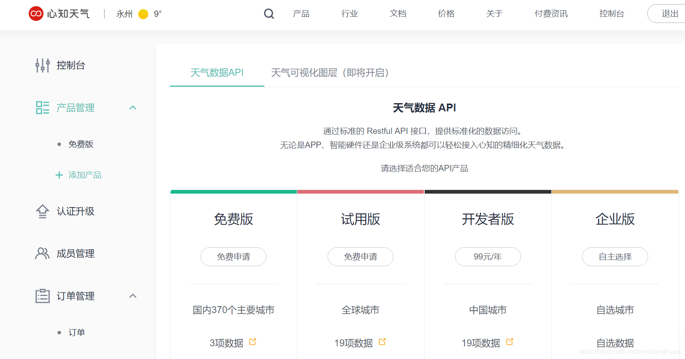
Task: Open 免费版 in the sidebar
Action: (x=81, y=144)
